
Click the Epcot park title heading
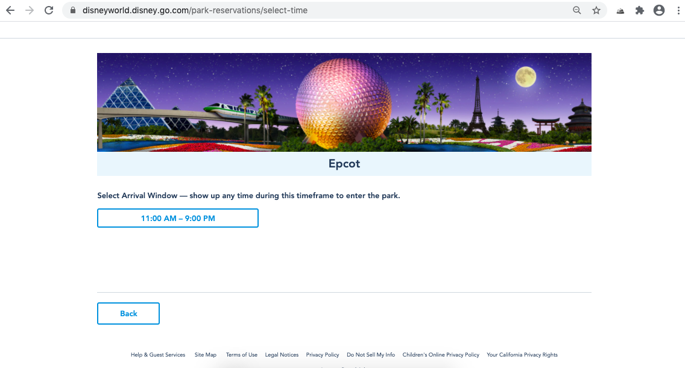point(344,164)
